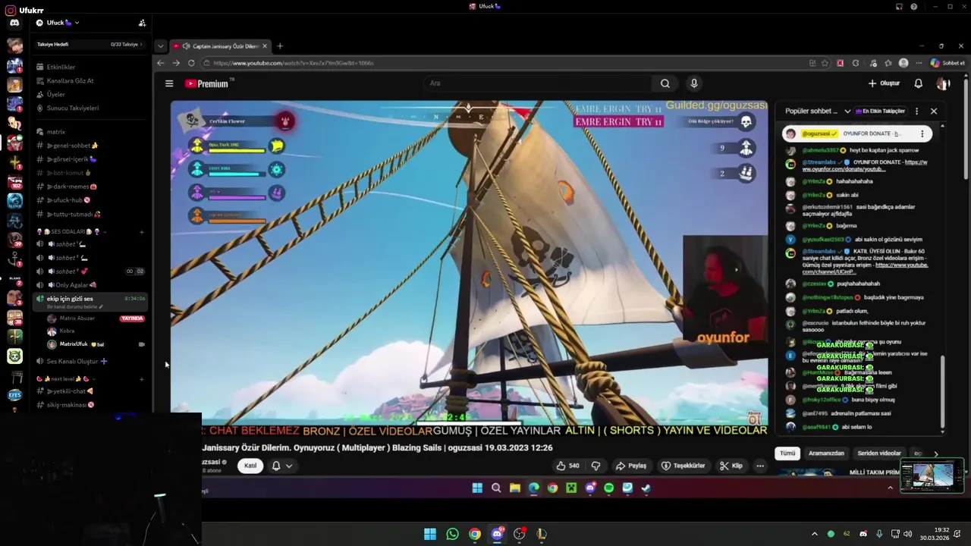Bookmark this page with star icon
The width and height of the screenshot is (971, 546).
(x=826, y=63)
